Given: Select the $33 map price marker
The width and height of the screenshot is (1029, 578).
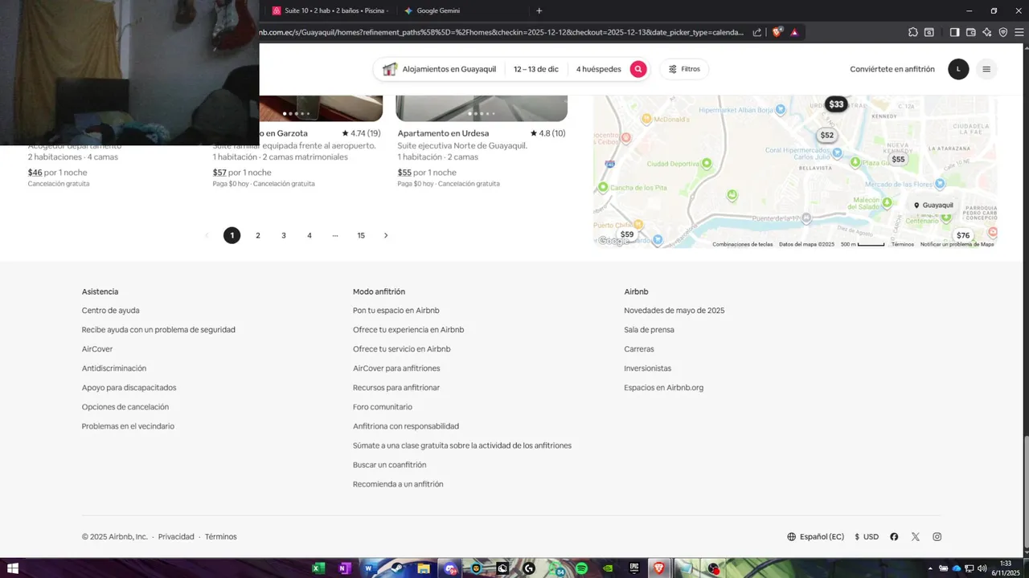Looking at the screenshot, I should [x=836, y=104].
